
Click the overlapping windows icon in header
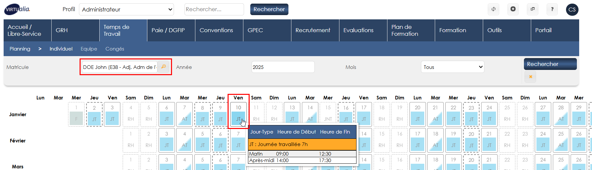click(x=532, y=9)
